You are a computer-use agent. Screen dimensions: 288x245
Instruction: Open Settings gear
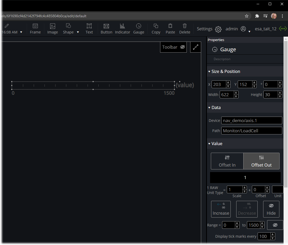218,29
